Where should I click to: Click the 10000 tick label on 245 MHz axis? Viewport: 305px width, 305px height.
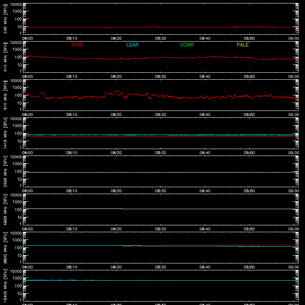(16, 5)
